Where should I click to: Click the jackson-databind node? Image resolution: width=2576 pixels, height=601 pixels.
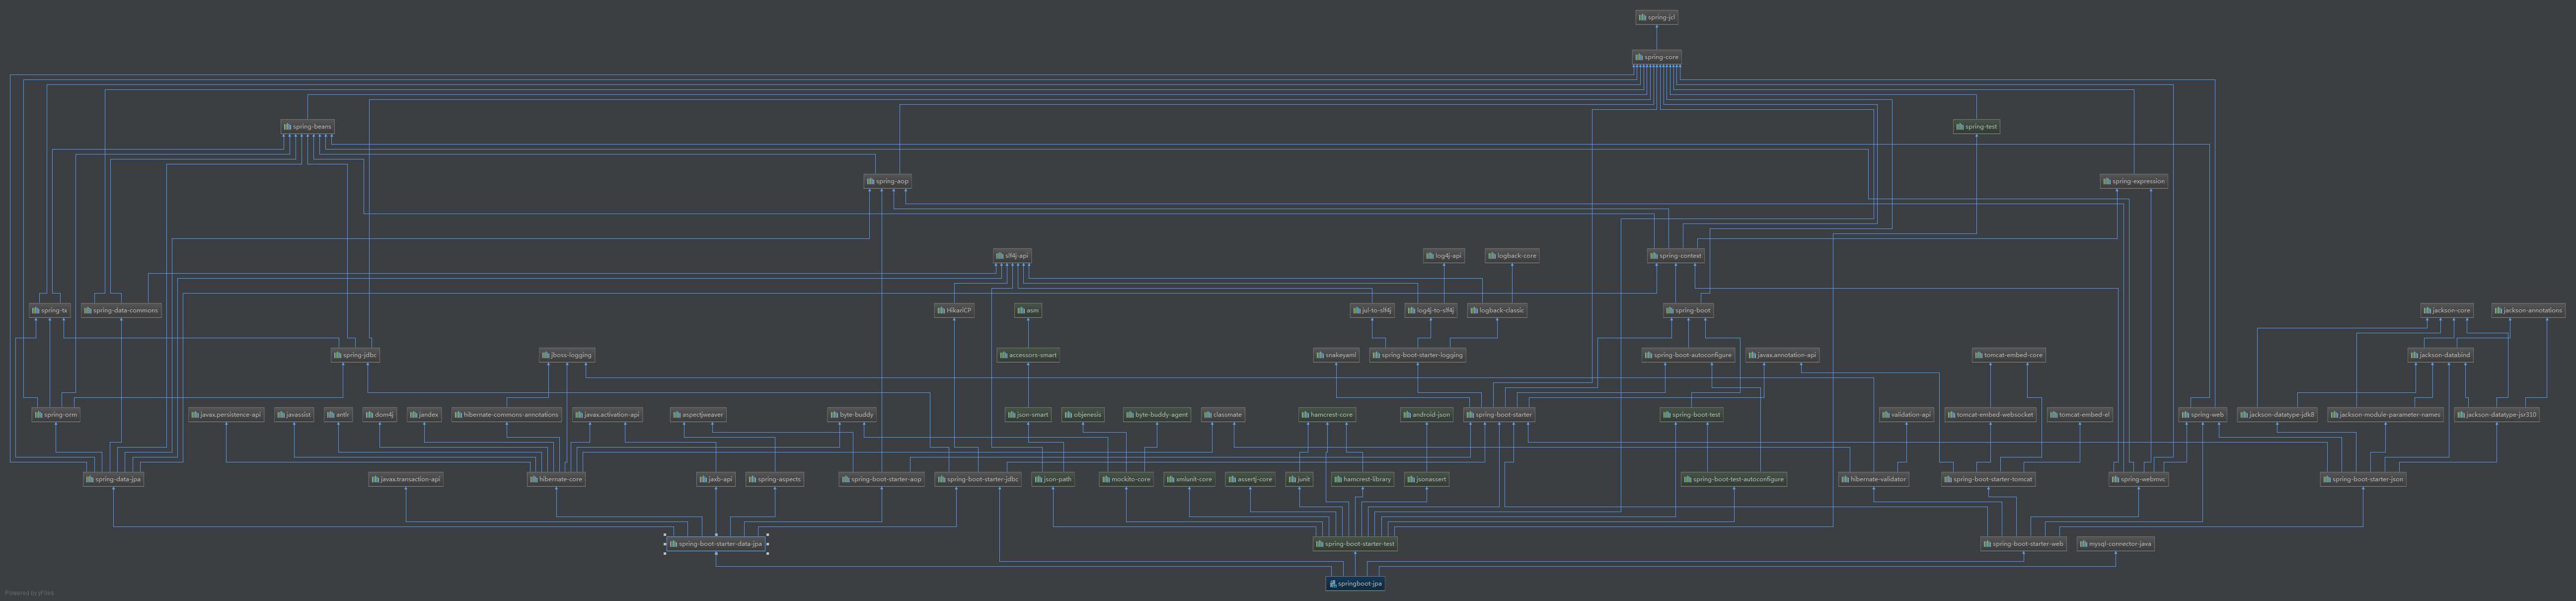coord(2441,355)
